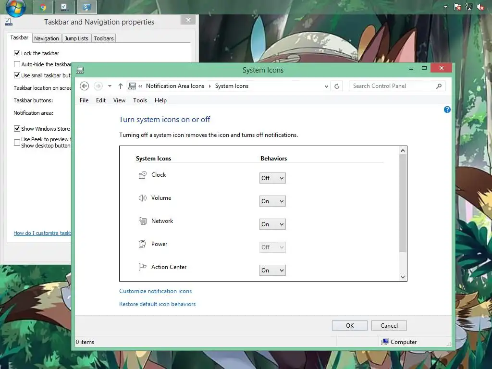Click the Action Center flag icon
Screen dimensions: 492x369
pos(142,267)
